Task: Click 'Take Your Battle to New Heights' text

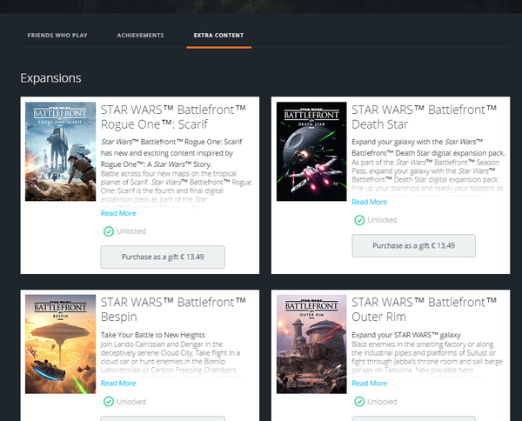Action: 153,335
